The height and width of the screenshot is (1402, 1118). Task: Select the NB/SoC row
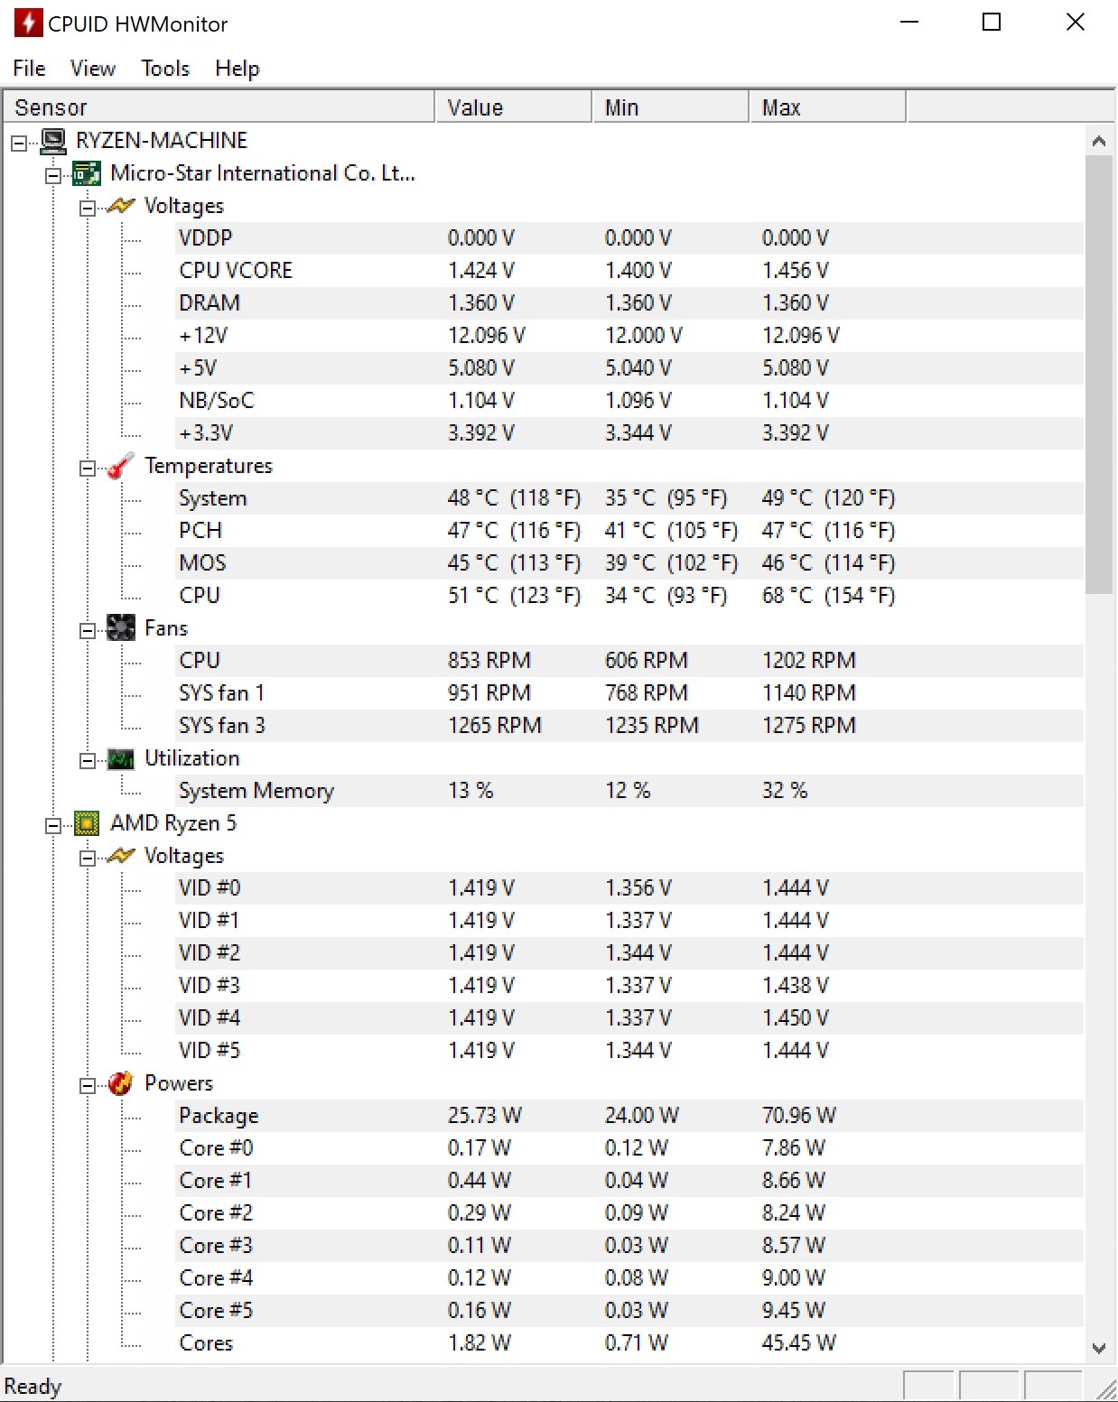click(630, 401)
